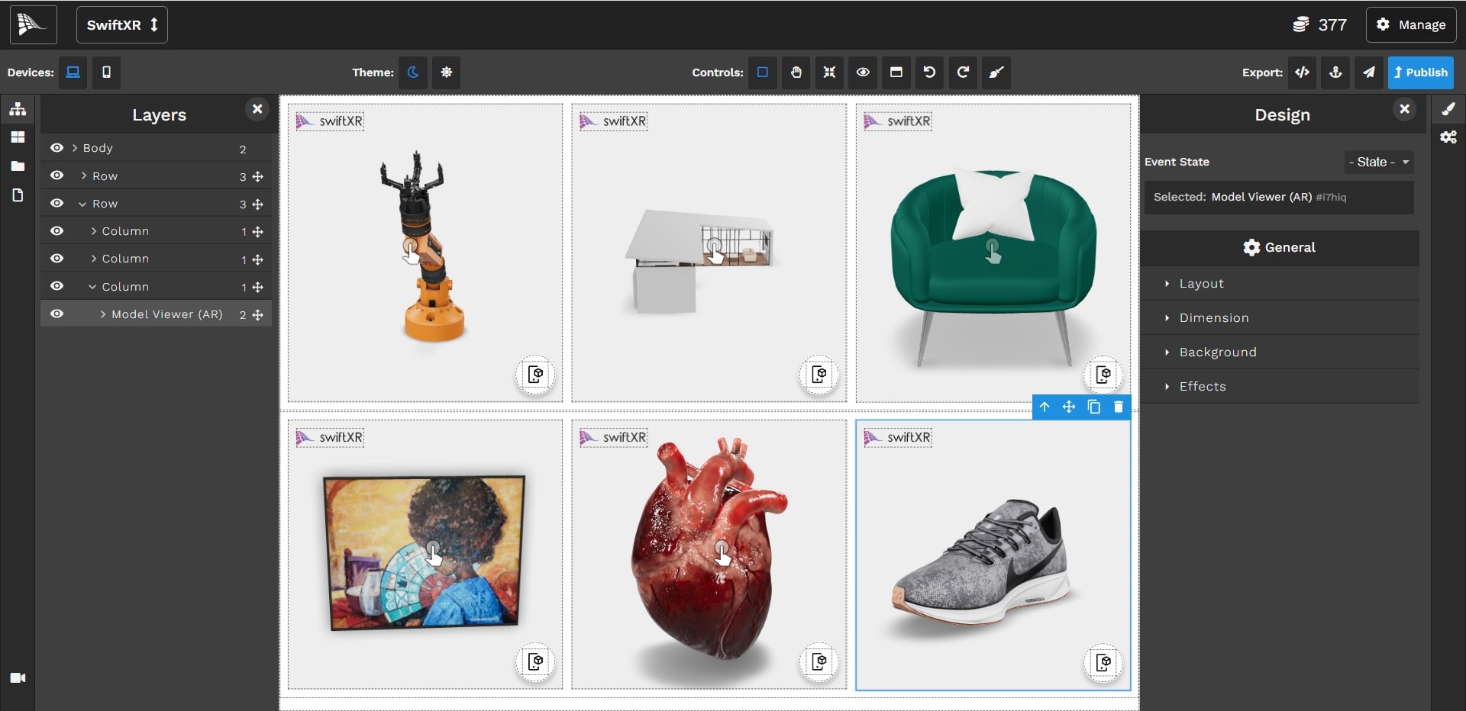The width and height of the screenshot is (1466, 711).
Task: Click the undo control button
Action: (929, 72)
